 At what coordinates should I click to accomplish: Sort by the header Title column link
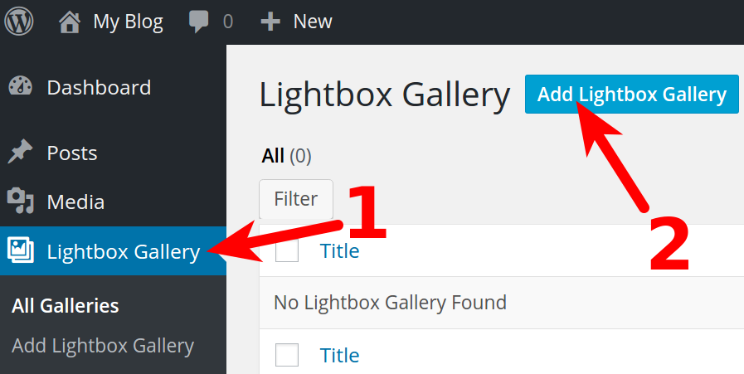coord(339,250)
